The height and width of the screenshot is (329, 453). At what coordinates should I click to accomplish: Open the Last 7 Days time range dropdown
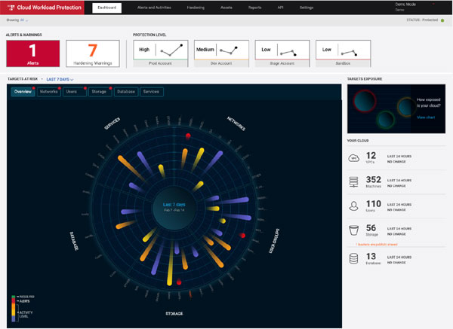[60, 78]
